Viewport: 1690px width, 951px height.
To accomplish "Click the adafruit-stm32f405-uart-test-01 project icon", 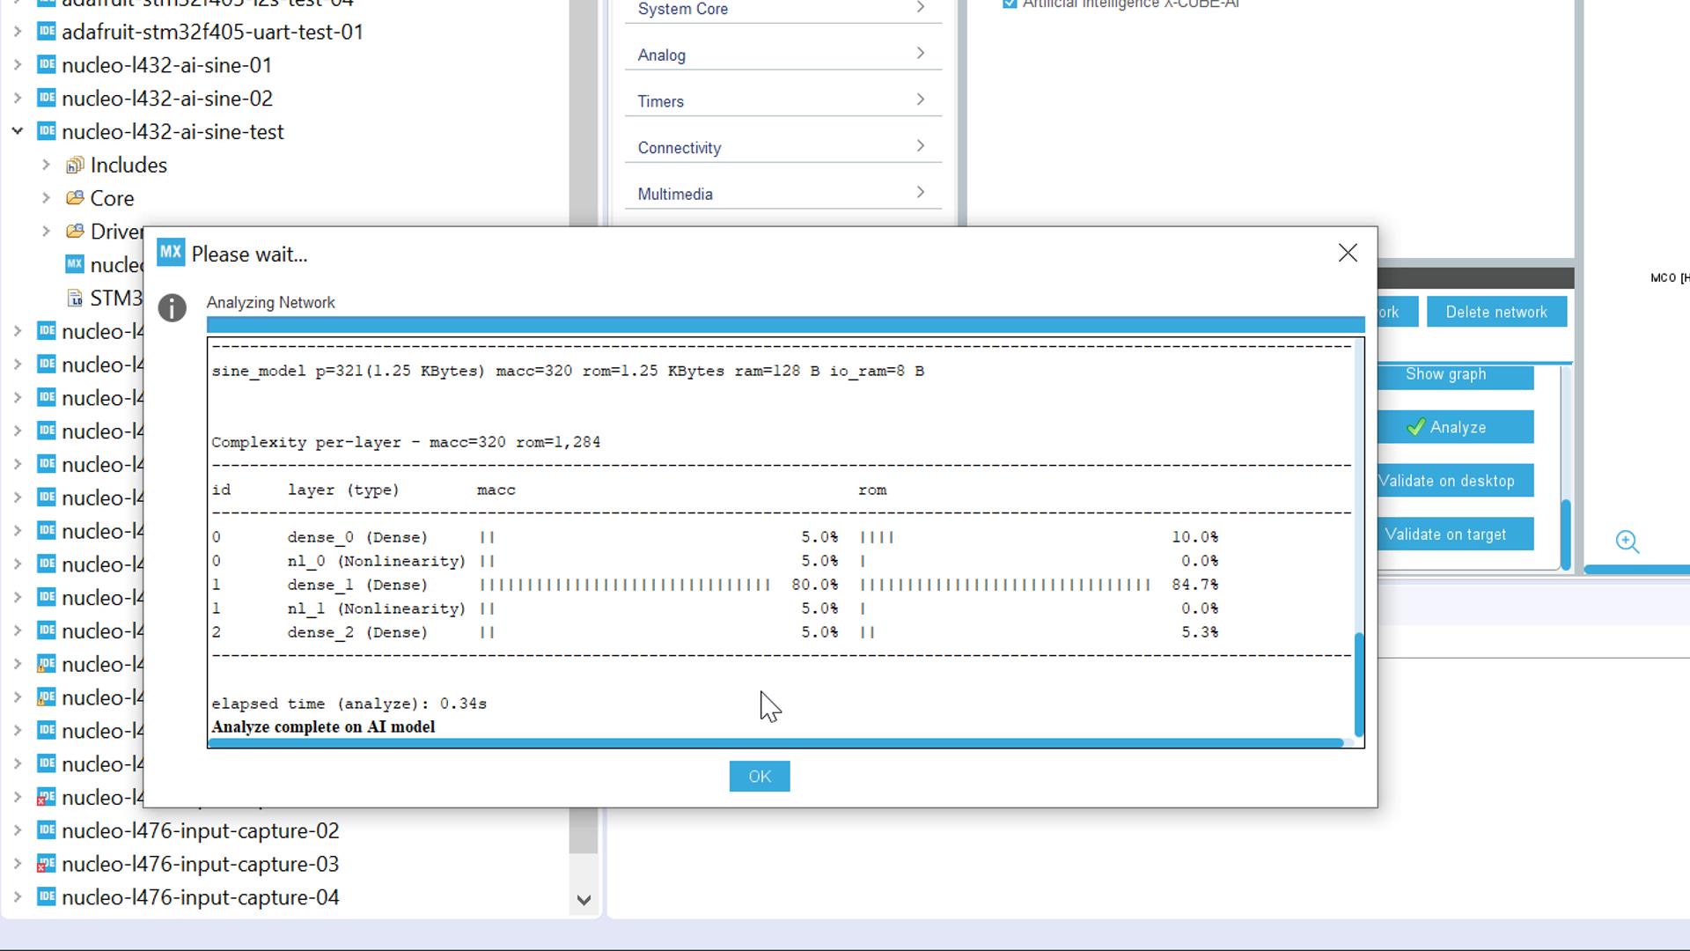I will click(47, 32).
